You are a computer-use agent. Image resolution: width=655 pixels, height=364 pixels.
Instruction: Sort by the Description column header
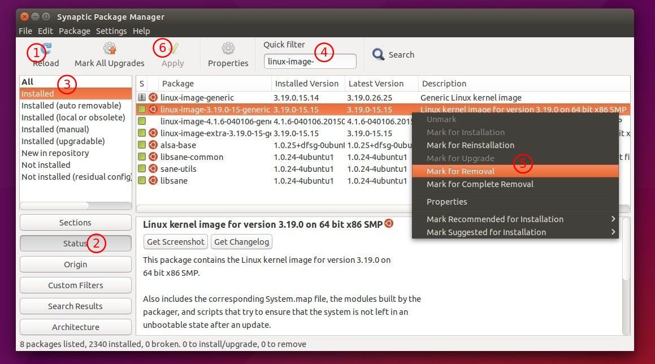pyautogui.click(x=524, y=84)
